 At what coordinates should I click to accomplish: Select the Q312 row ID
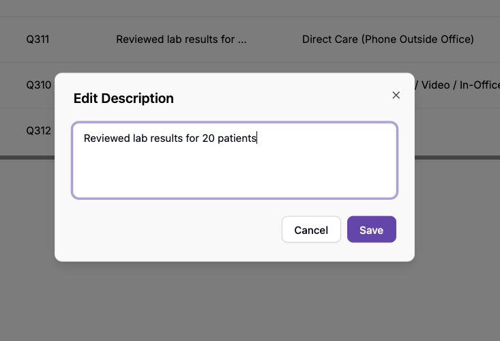point(38,130)
